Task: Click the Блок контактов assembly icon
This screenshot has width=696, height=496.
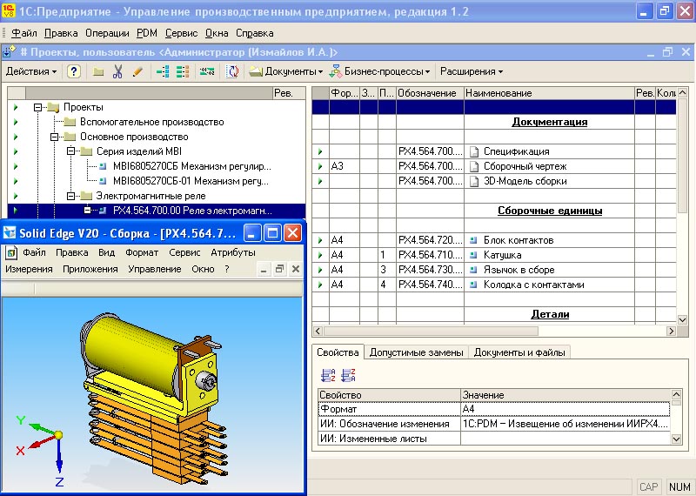Action: (x=473, y=240)
